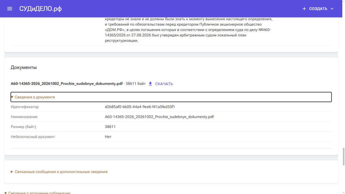Select the file name heading A60-14365-2026_20261002_Prochie_sudebnye_dokumenty.pdf
This screenshot has width=345, height=194.
click(x=67, y=83)
